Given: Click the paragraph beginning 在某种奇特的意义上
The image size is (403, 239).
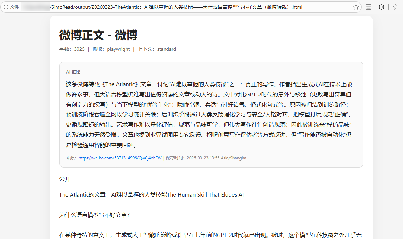Looking at the screenshot, I should pyautogui.click(x=211, y=235).
